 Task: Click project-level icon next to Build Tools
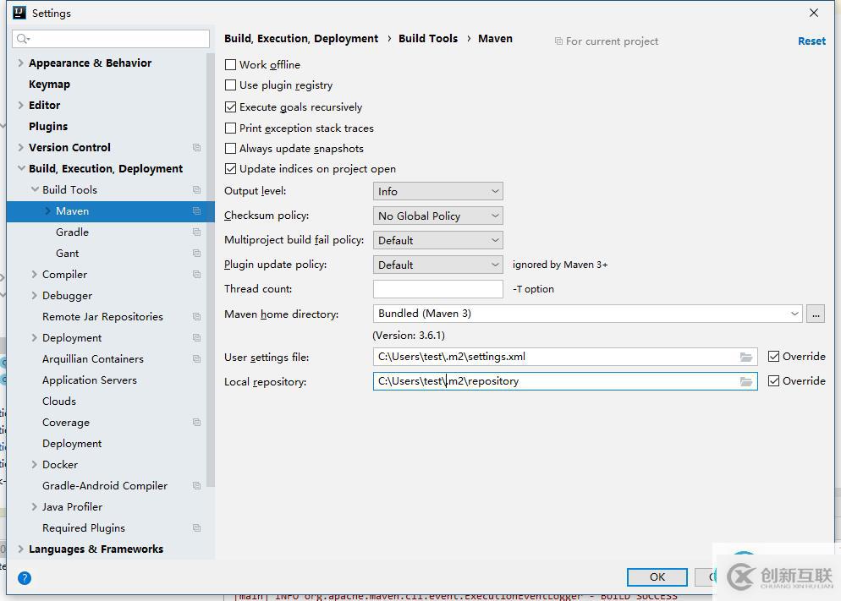197,189
